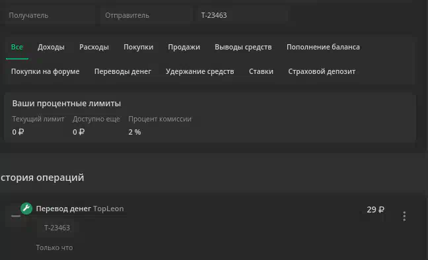This screenshot has height=260, width=428.
Task: Focus the Получатель input field
Action: pyautogui.click(x=50, y=15)
